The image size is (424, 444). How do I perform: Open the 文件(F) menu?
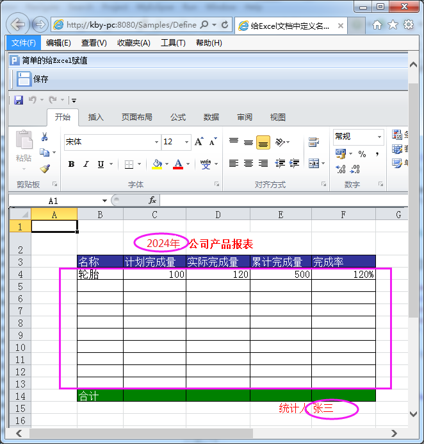pyautogui.click(x=24, y=43)
